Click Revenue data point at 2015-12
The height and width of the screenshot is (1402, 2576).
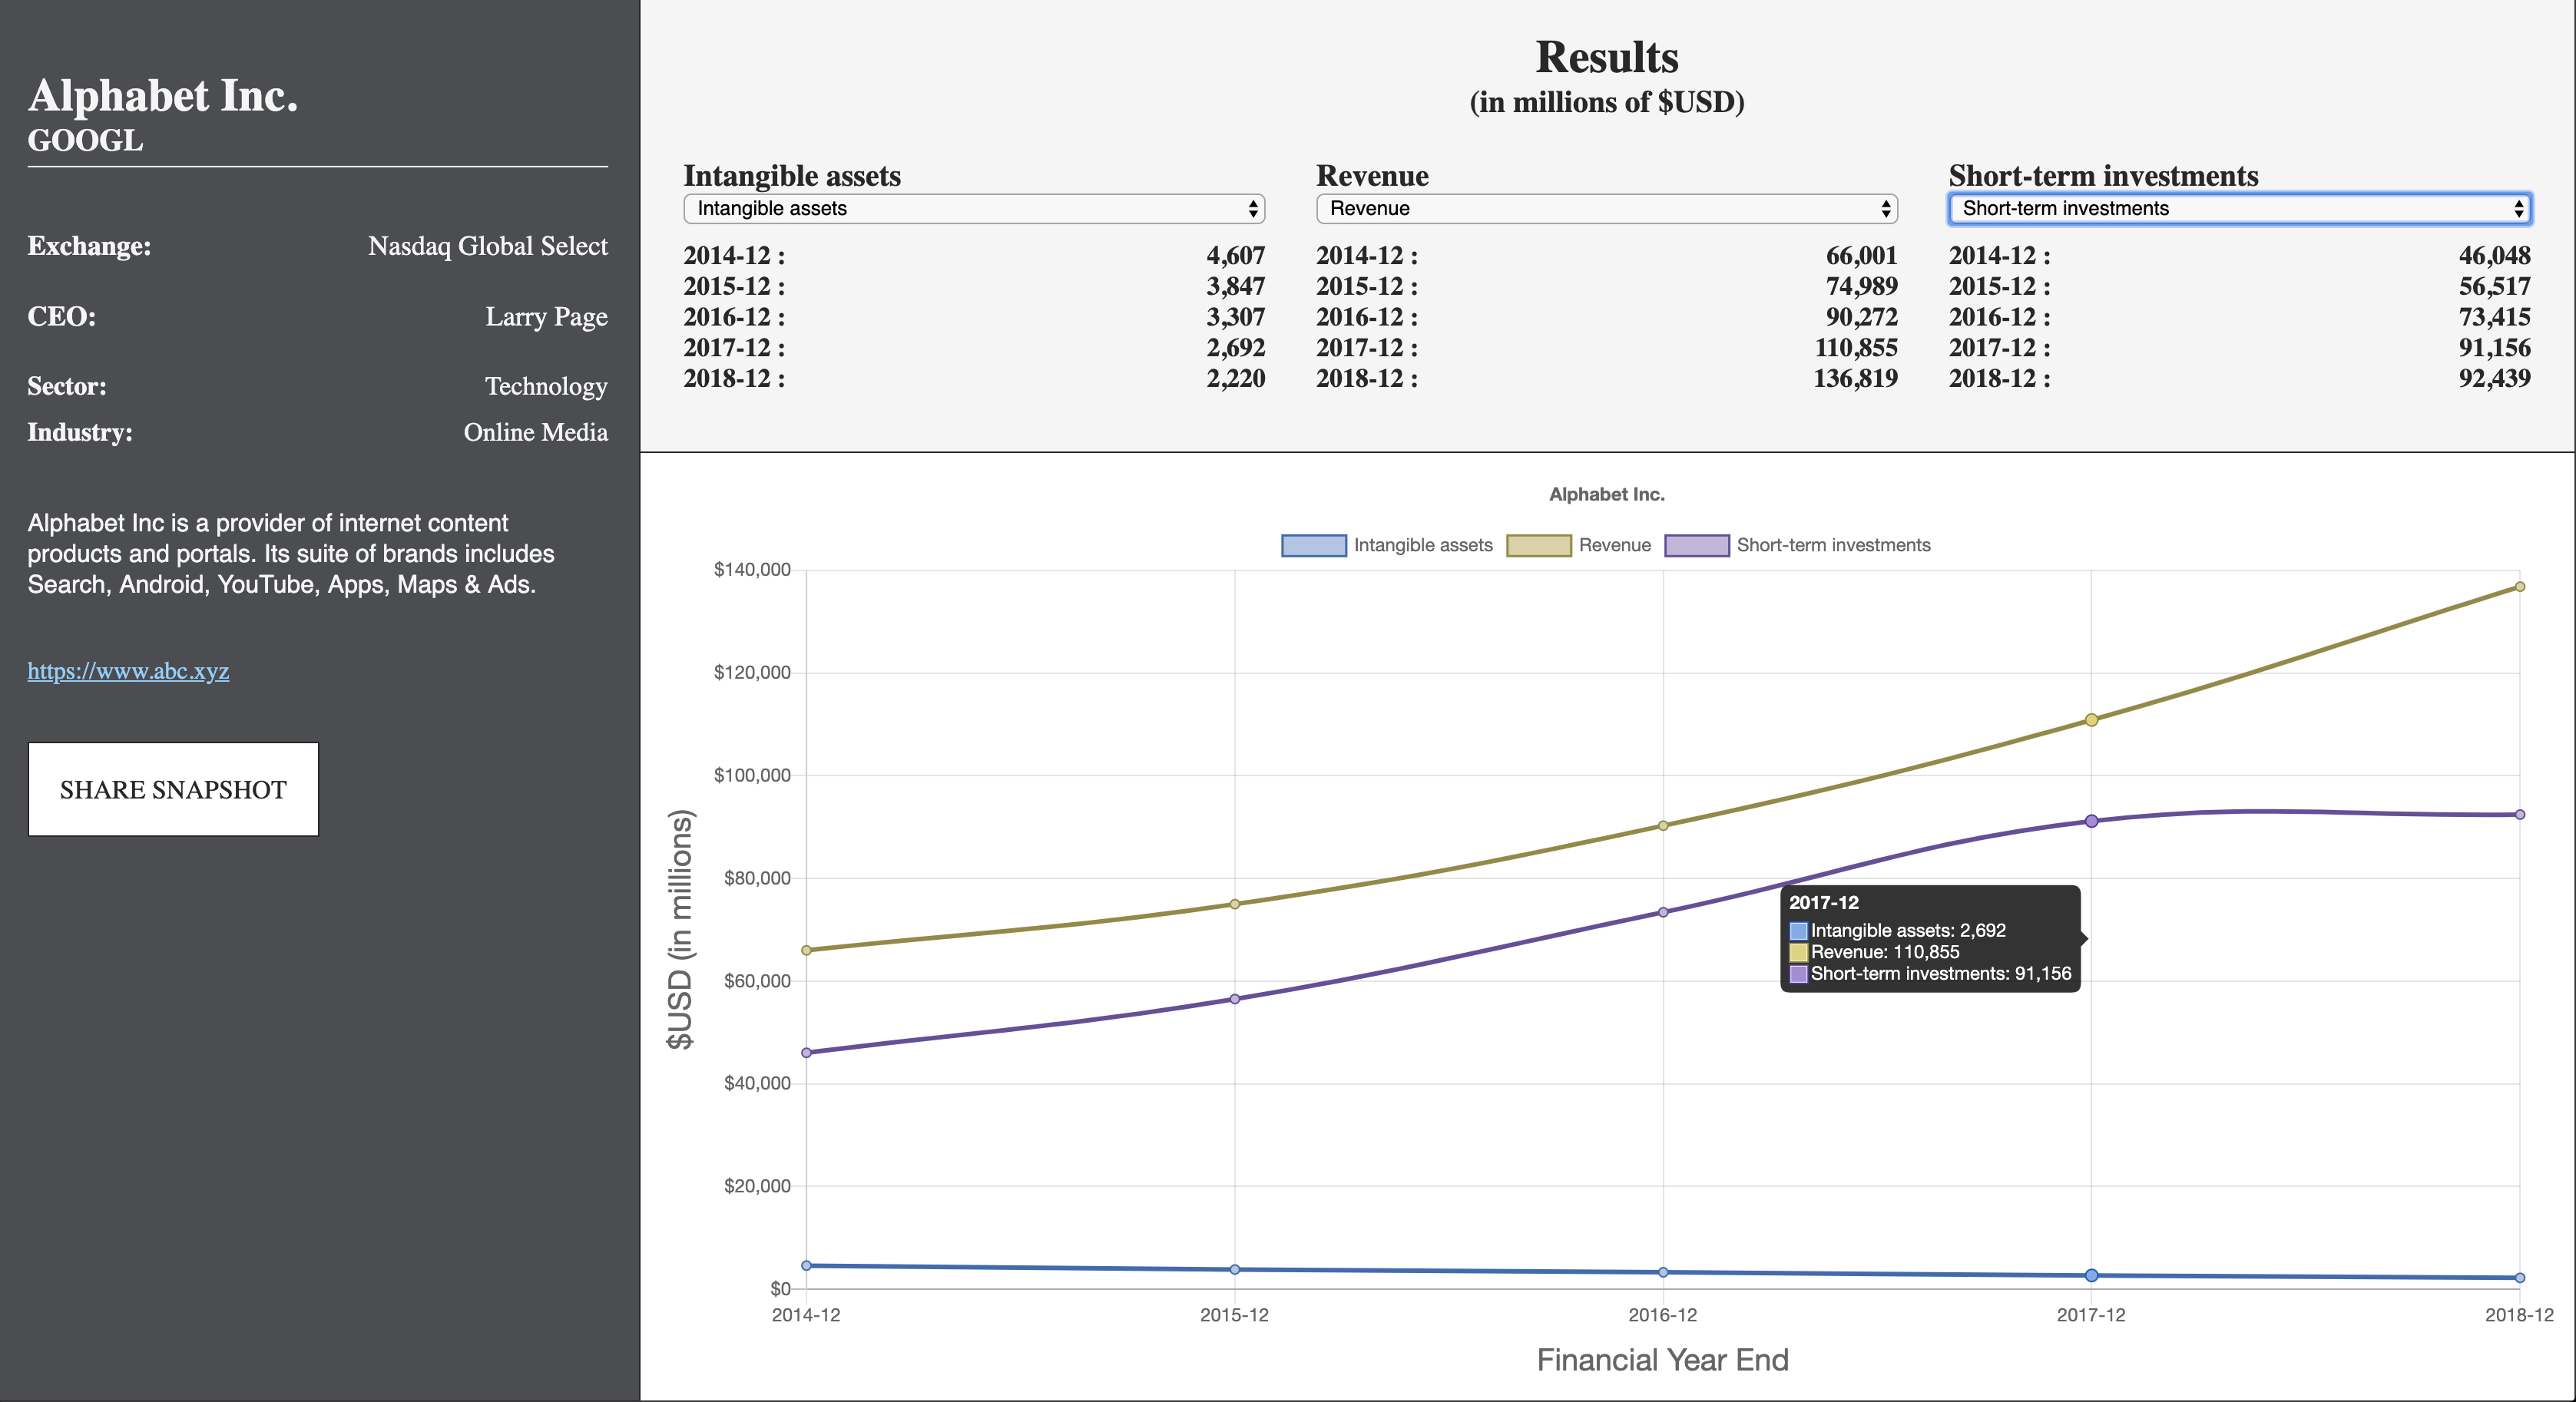(1234, 904)
